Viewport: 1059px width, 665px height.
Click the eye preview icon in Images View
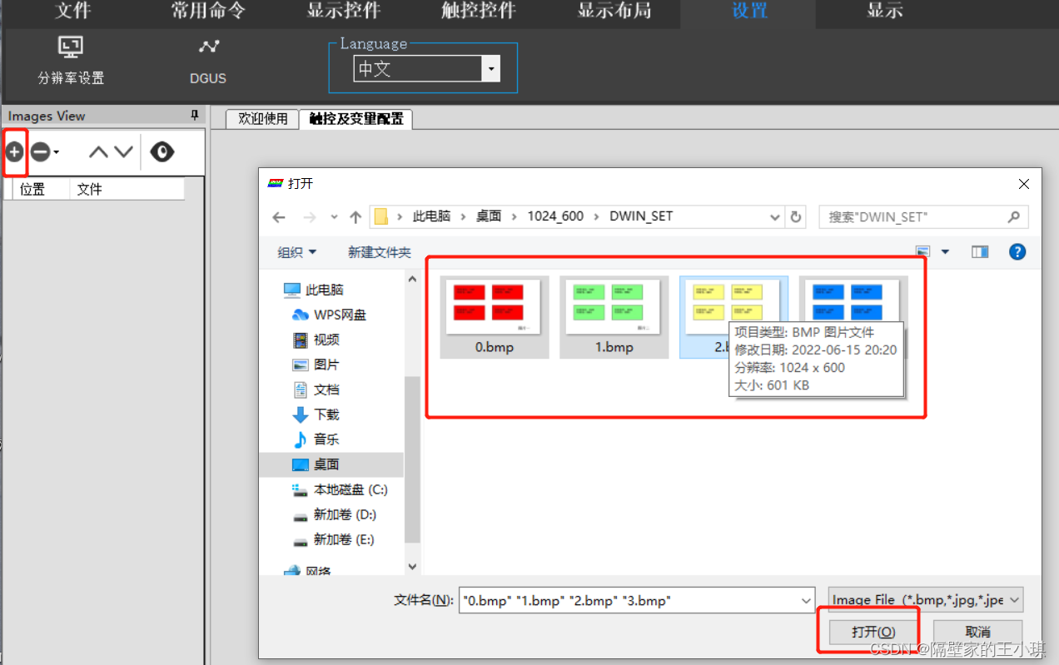click(162, 151)
